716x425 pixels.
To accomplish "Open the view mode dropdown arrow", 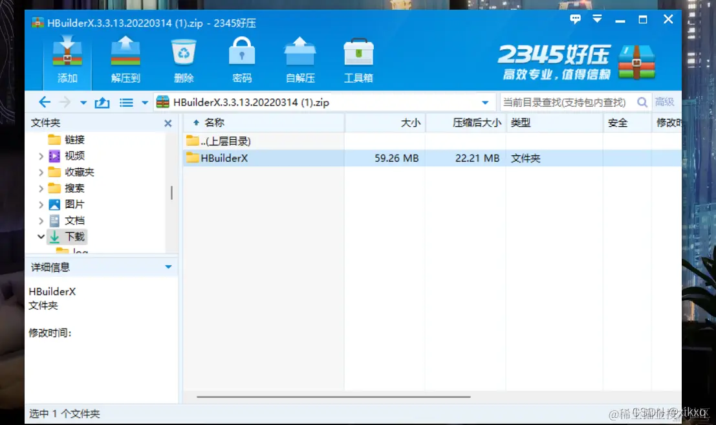I will pos(145,103).
